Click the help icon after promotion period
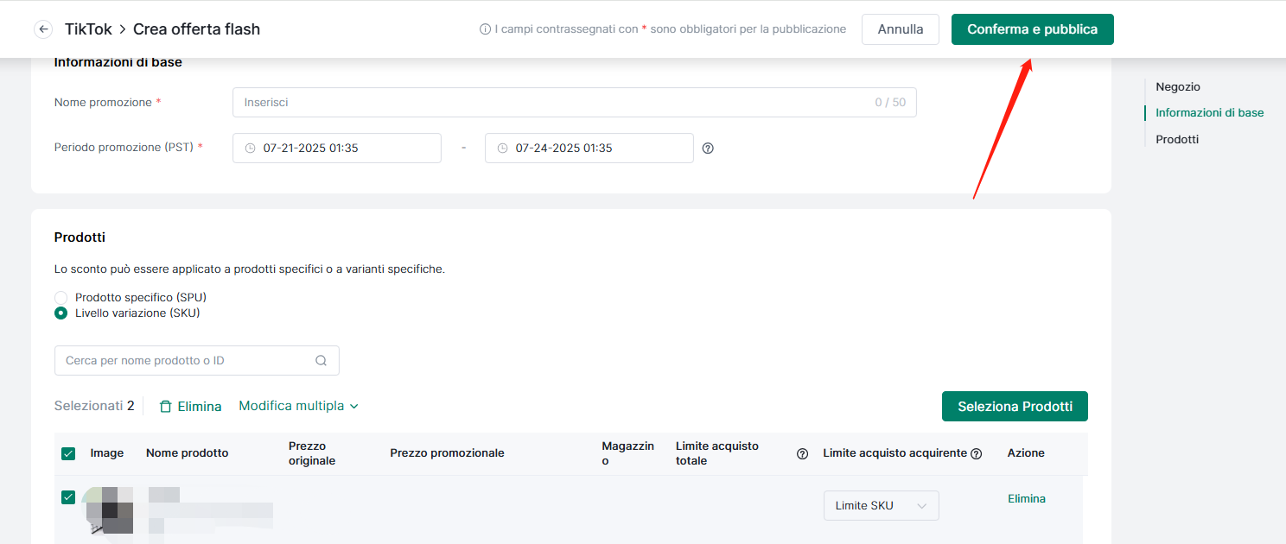This screenshot has height=544, width=1286. pyautogui.click(x=708, y=149)
